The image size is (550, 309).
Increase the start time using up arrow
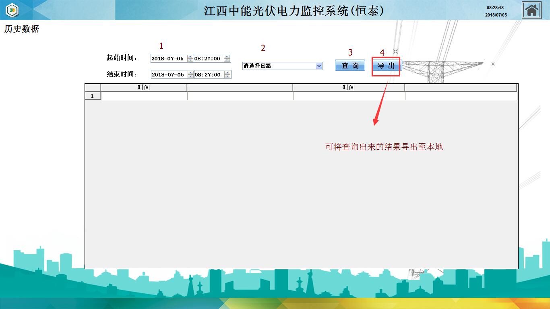point(227,57)
